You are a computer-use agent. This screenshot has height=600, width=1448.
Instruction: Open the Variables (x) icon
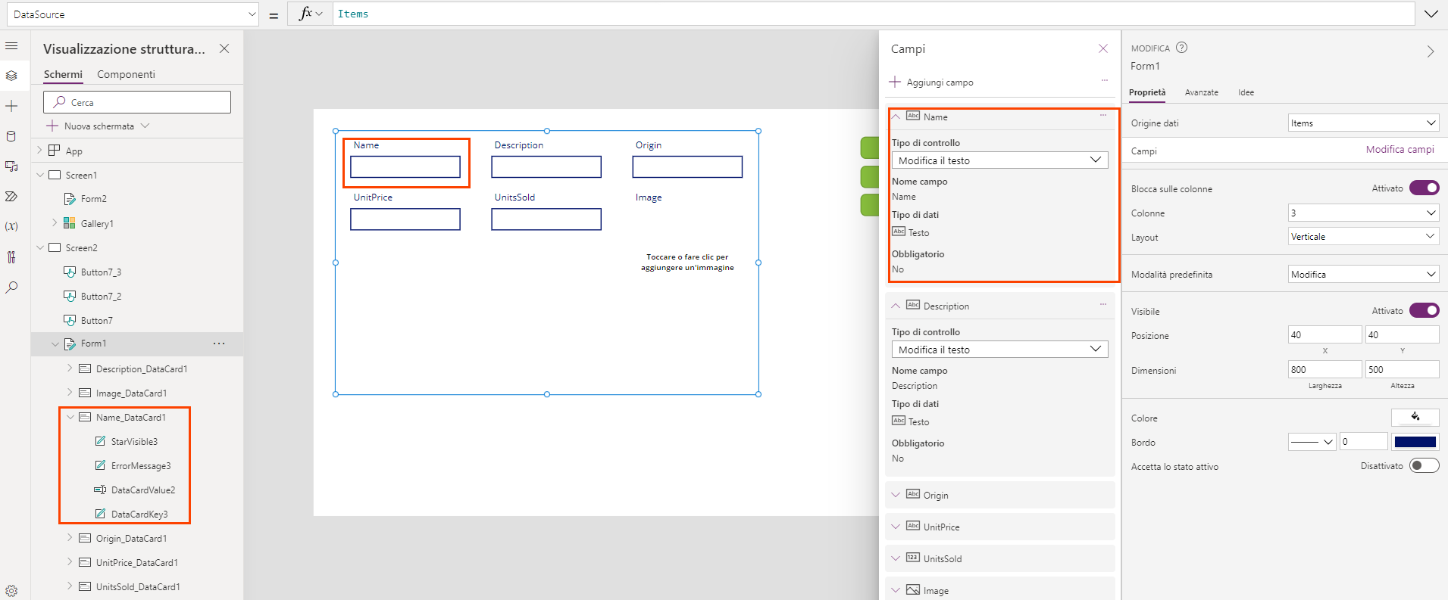coord(11,226)
